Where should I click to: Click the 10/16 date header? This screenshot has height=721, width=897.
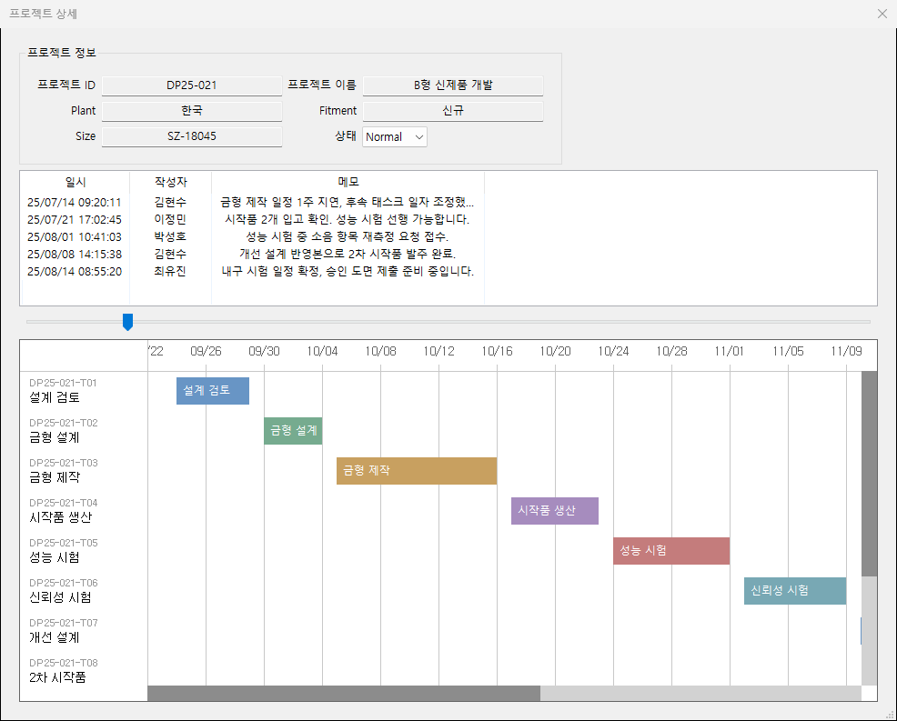click(x=497, y=351)
